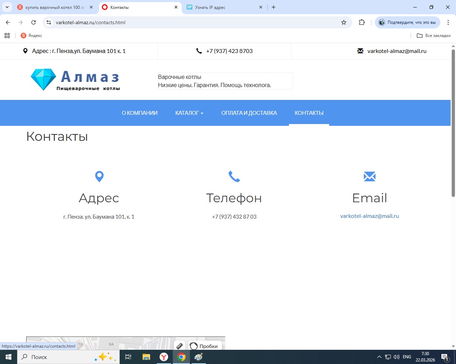Select the КОНТАКТЫ navigation item

click(309, 113)
